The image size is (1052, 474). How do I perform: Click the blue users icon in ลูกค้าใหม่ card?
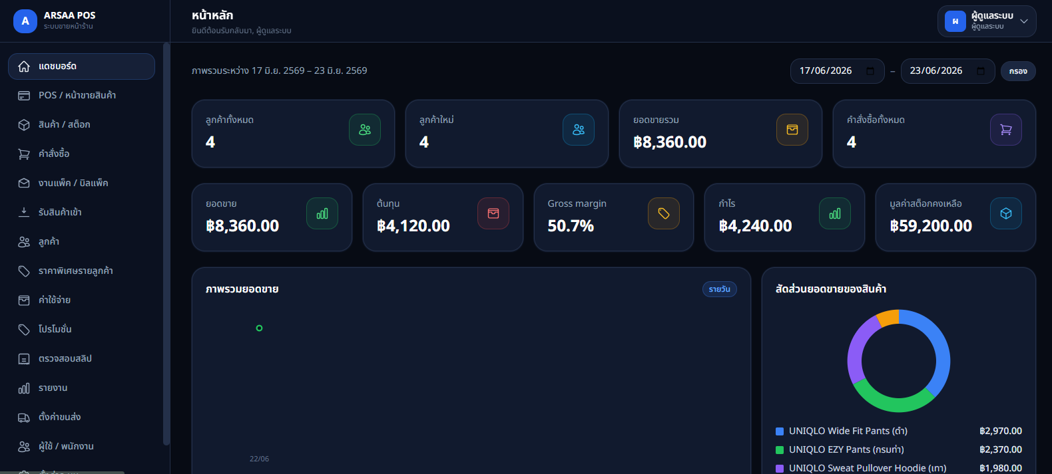(579, 130)
